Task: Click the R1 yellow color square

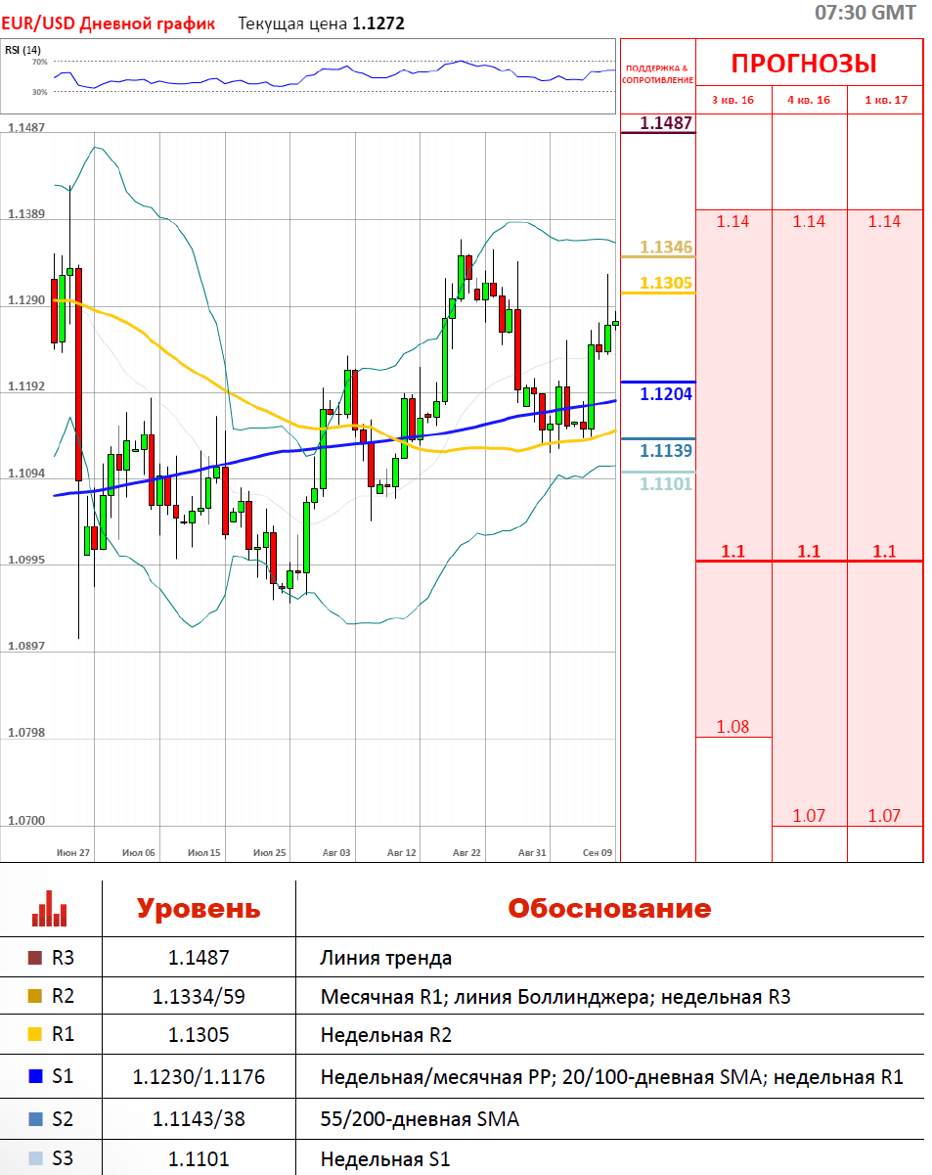Action: coord(36,1036)
